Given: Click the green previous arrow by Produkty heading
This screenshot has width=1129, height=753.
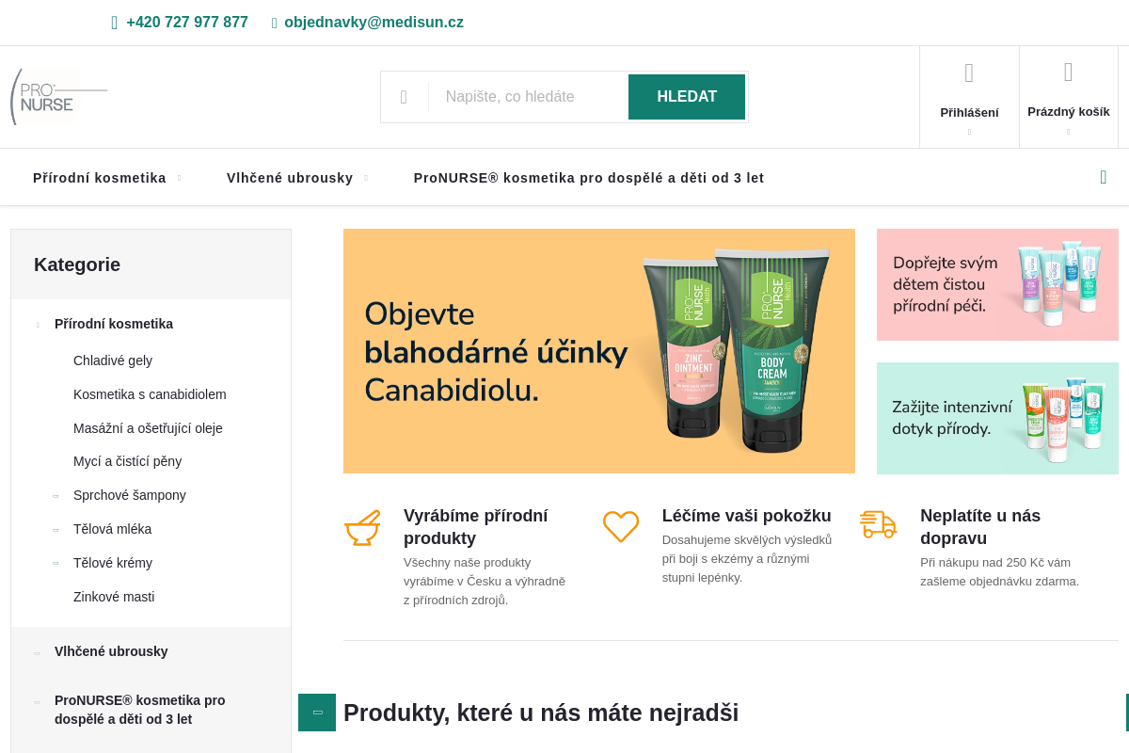Looking at the screenshot, I should (317, 713).
